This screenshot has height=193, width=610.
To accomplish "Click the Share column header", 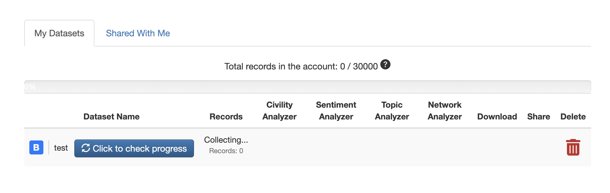I will point(539,117).
